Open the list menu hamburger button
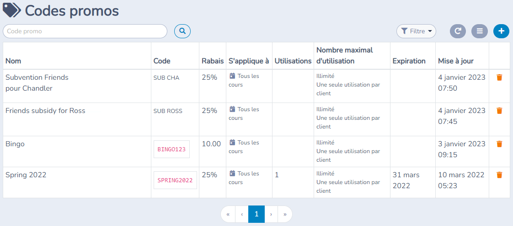 [479, 31]
